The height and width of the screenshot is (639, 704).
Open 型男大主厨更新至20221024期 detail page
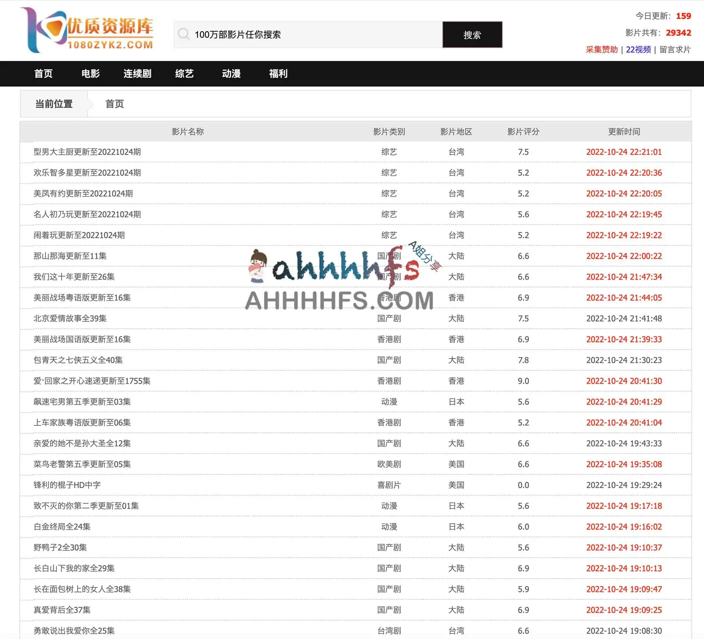click(x=87, y=152)
